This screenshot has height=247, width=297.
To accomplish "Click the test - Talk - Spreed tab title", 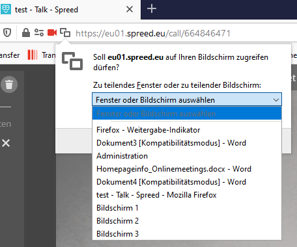I will (x=46, y=10).
